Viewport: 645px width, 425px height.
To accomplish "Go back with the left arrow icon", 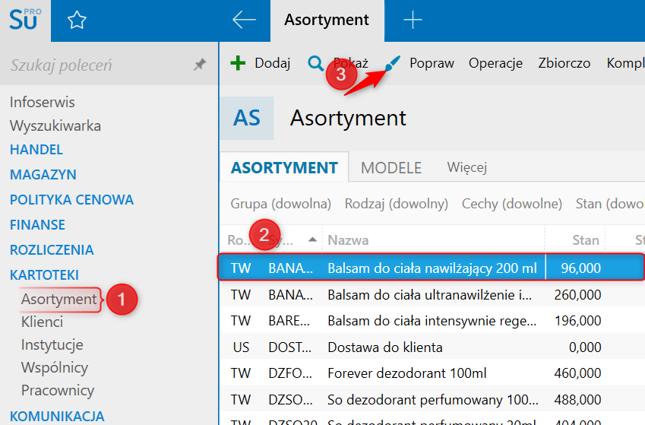I will click(x=244, y=19).
